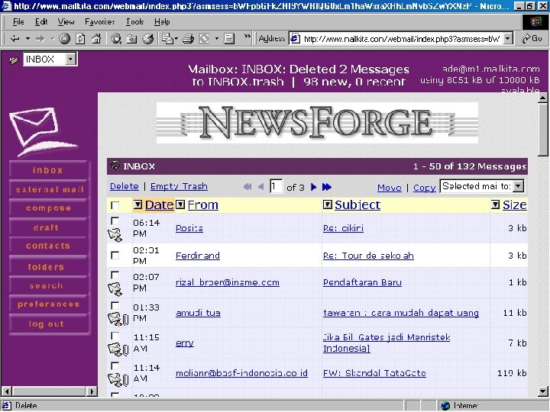Go to first page double arrow
The width and height of the screenshot is (550, 412).
[x=247, y=187]
